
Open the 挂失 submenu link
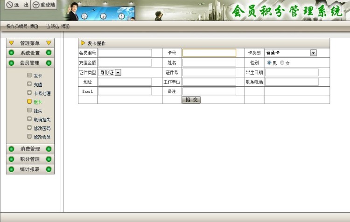pos(38,111)
